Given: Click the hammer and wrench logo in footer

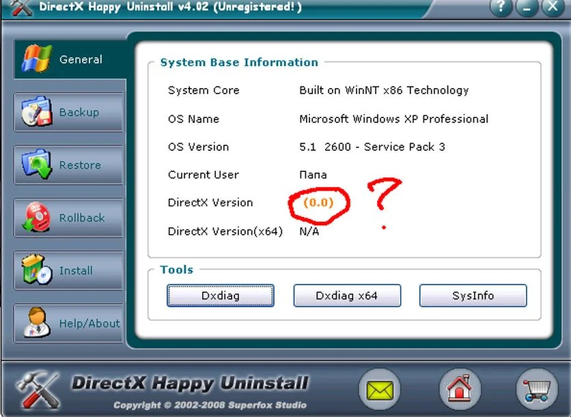Looking at the screenshot, I should (x=38, y=390).
